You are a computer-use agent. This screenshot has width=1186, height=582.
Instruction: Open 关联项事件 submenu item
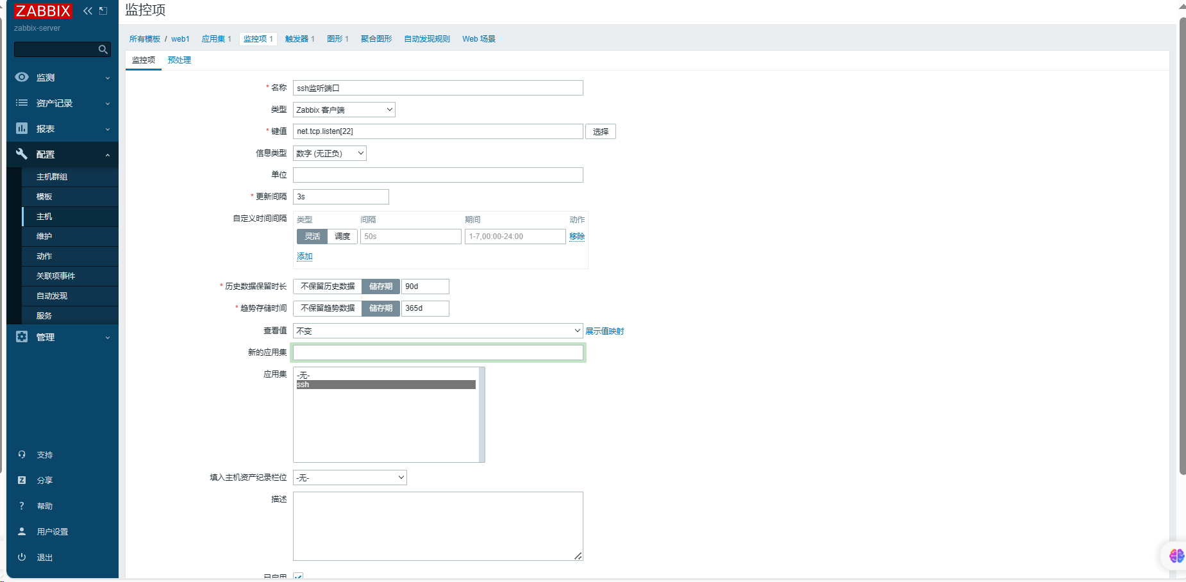[x=70, y=276]
